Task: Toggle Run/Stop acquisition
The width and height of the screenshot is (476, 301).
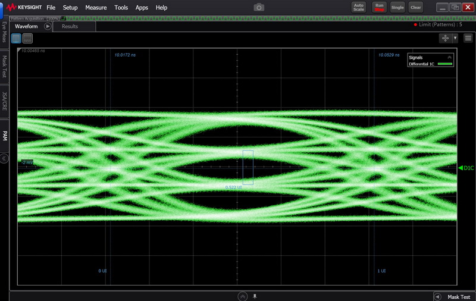Action: [x=379, y=7]
